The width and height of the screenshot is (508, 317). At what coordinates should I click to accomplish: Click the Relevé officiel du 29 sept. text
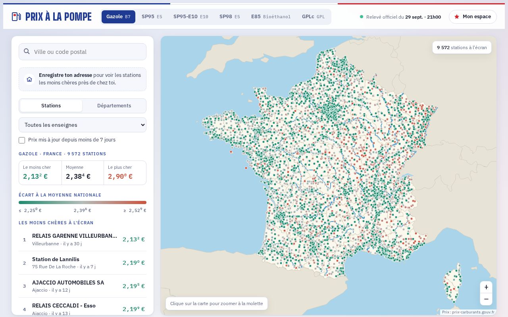click(403, 17)
